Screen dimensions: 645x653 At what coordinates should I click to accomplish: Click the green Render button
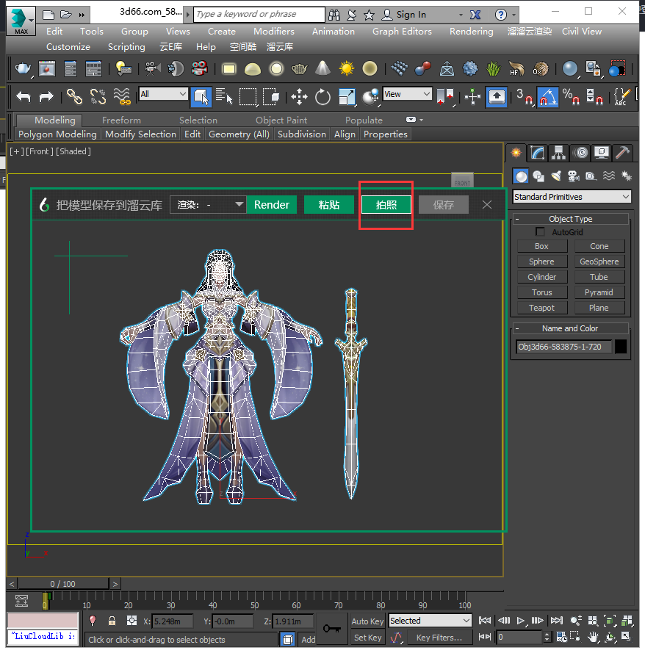coord(272,205)
